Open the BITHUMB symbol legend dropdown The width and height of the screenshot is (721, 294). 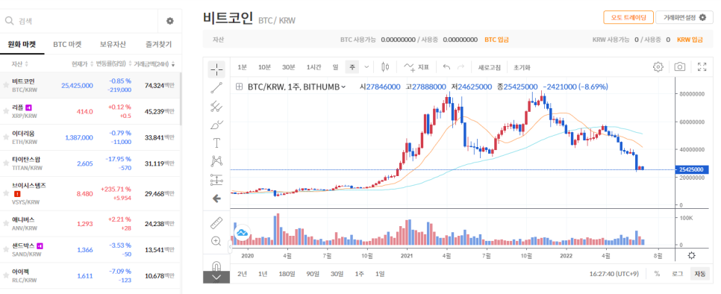pos(343,87)
